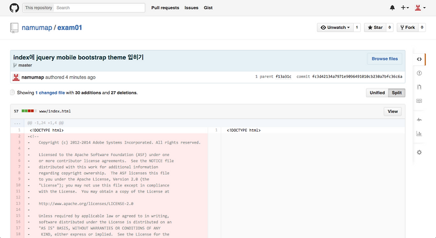Open the exam01 repository link

(70, 28)
